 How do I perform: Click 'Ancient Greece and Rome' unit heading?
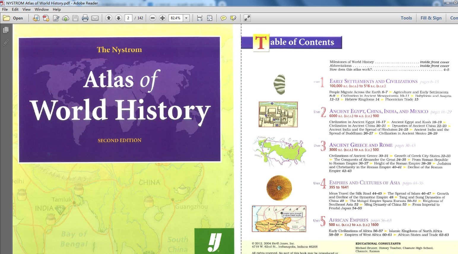361,145
